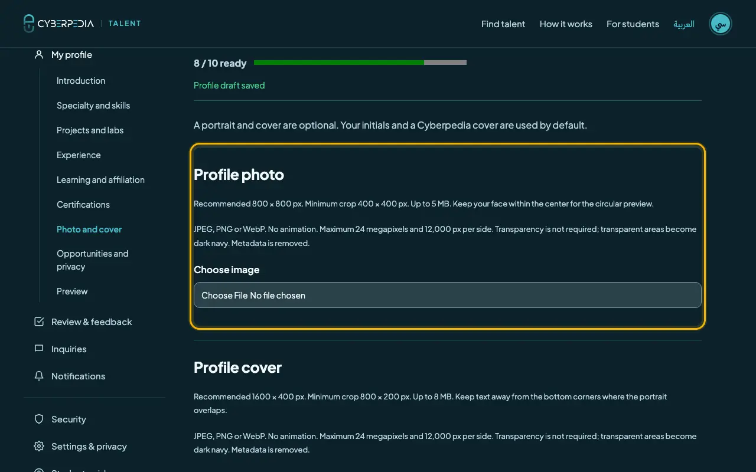Go to How it works page

pos(566,24)
